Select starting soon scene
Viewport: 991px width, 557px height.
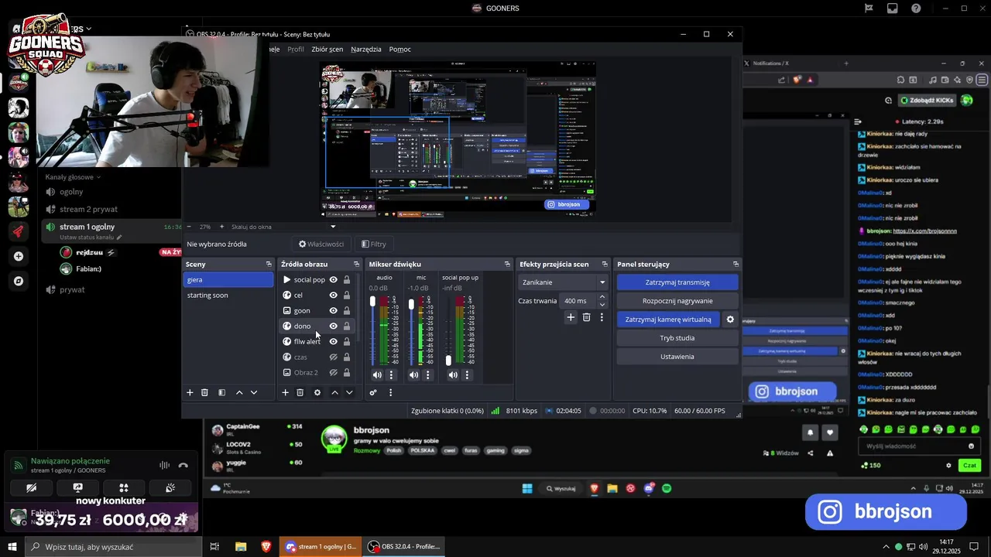tap(228, 296)
